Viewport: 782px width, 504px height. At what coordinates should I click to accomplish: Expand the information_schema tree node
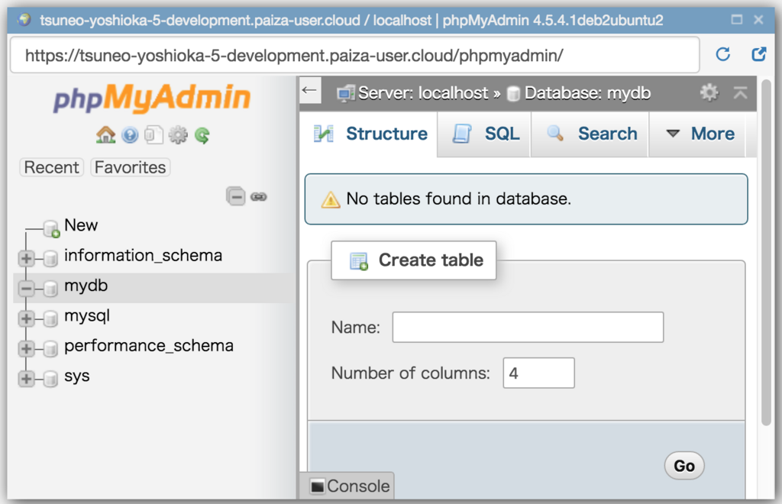pos(26,258)
